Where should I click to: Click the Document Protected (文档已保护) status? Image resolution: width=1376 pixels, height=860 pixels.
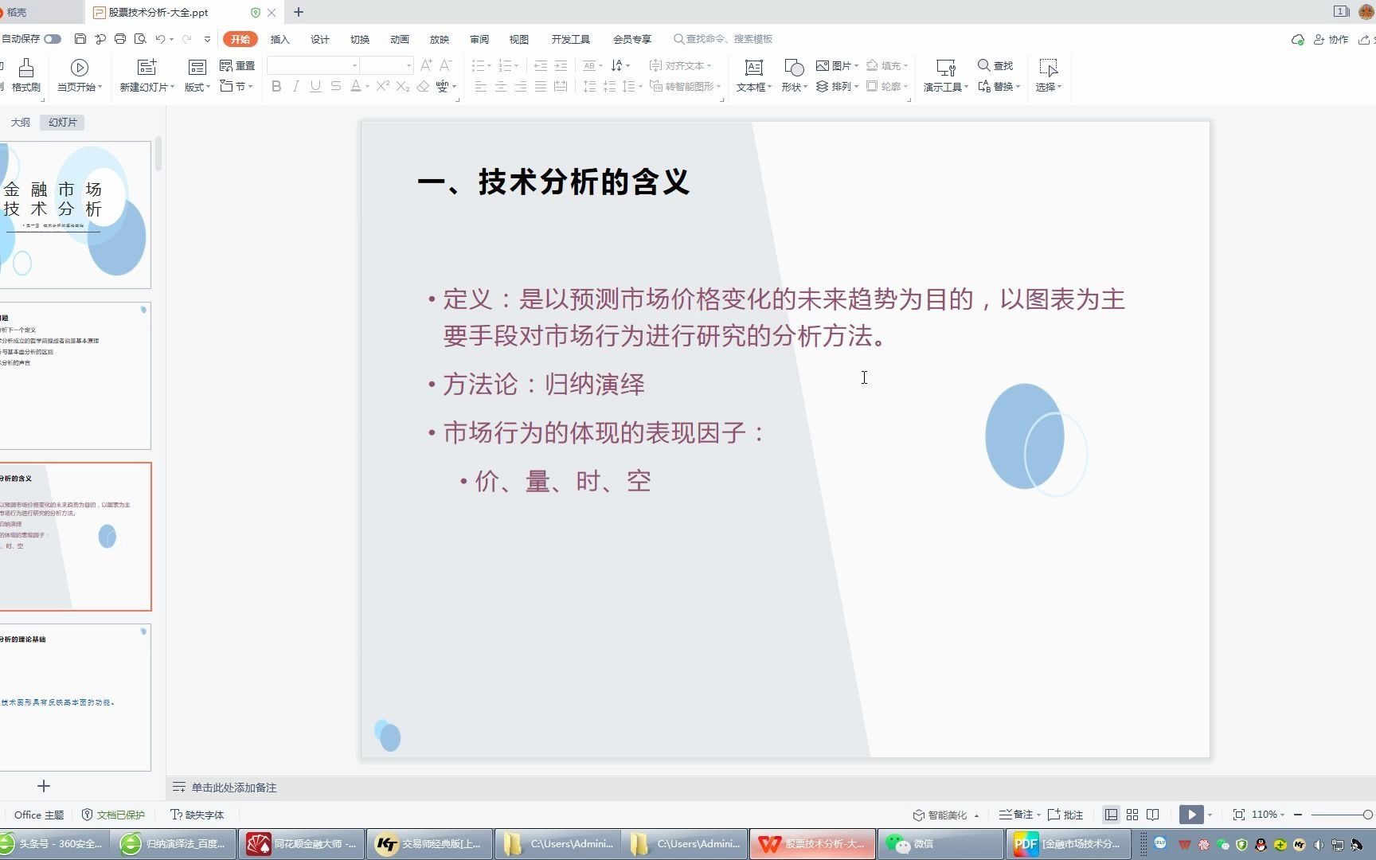click(114, 815)
